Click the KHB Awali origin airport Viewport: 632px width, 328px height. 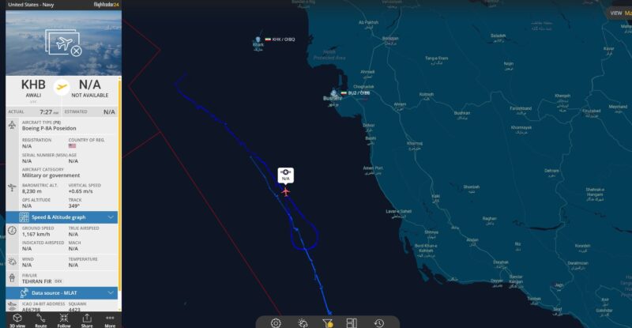tap(33, 88)
